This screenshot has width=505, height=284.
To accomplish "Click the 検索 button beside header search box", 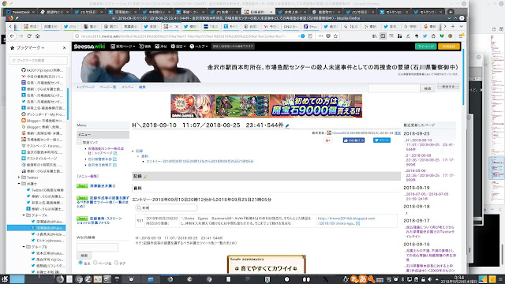I will (x=428, y=88).
